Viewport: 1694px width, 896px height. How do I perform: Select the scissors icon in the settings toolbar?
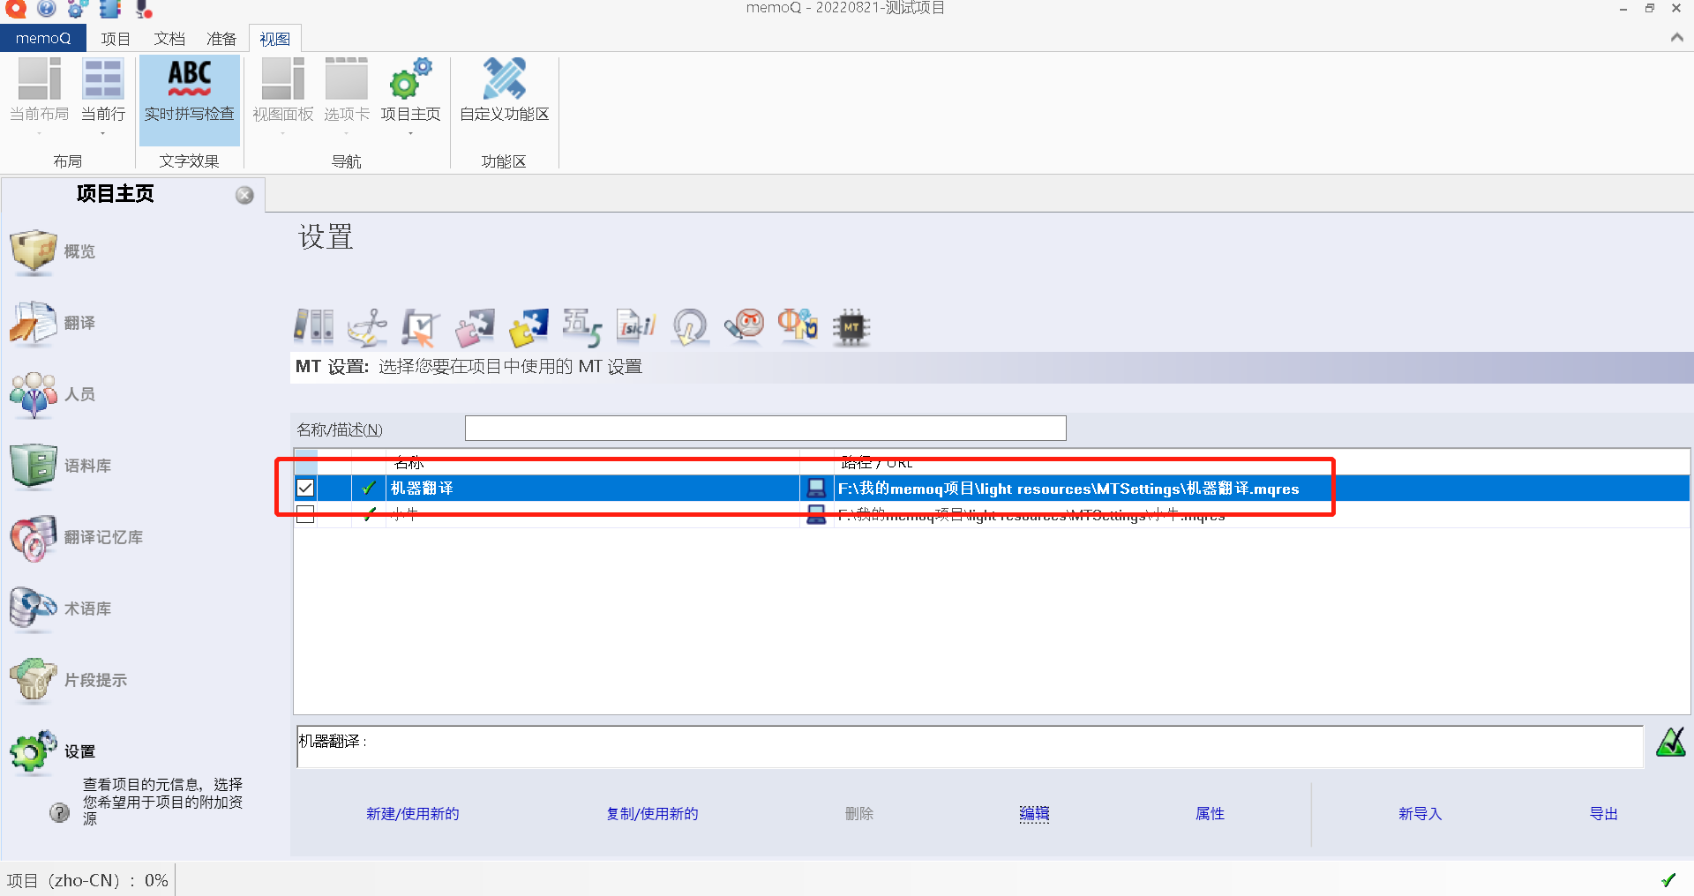coord(367,327)
